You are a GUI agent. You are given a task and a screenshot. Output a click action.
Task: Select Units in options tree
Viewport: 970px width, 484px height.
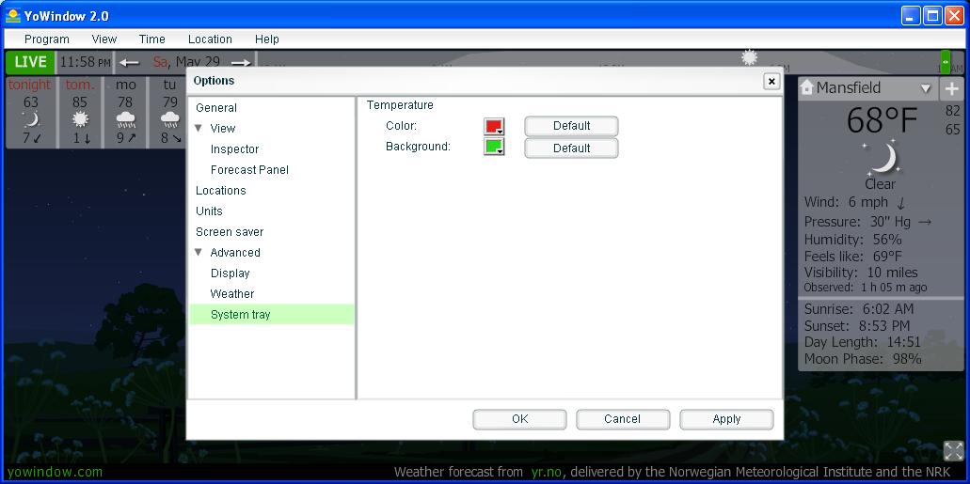[x=209, y=211]
